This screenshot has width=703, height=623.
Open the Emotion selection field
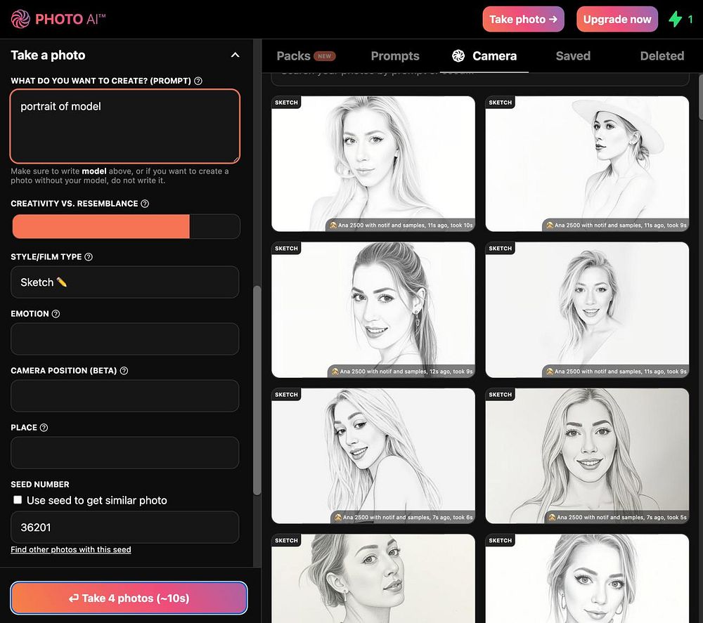(124, 339)
